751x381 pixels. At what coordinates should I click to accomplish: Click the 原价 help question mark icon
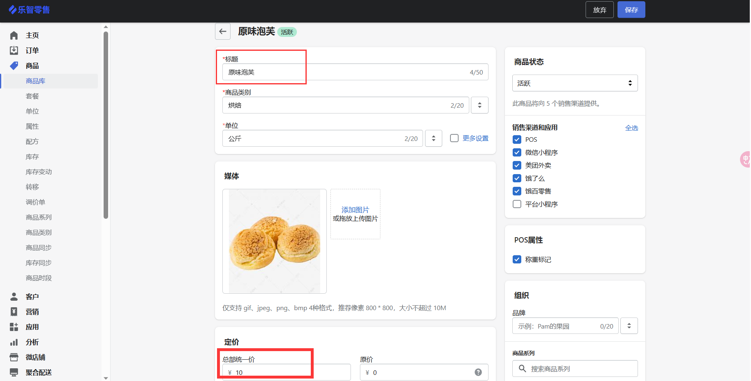point(478,372)
